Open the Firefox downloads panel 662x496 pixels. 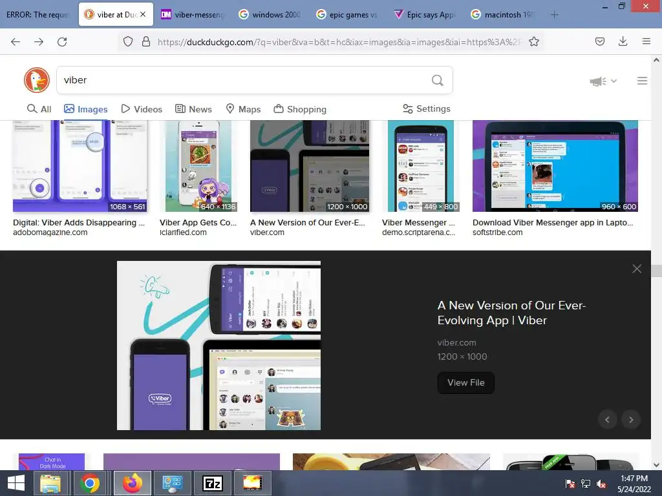pyautogui.click(x=623, y=41)
